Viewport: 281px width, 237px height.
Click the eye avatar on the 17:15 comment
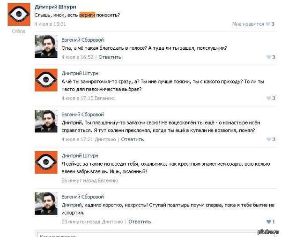46,80
